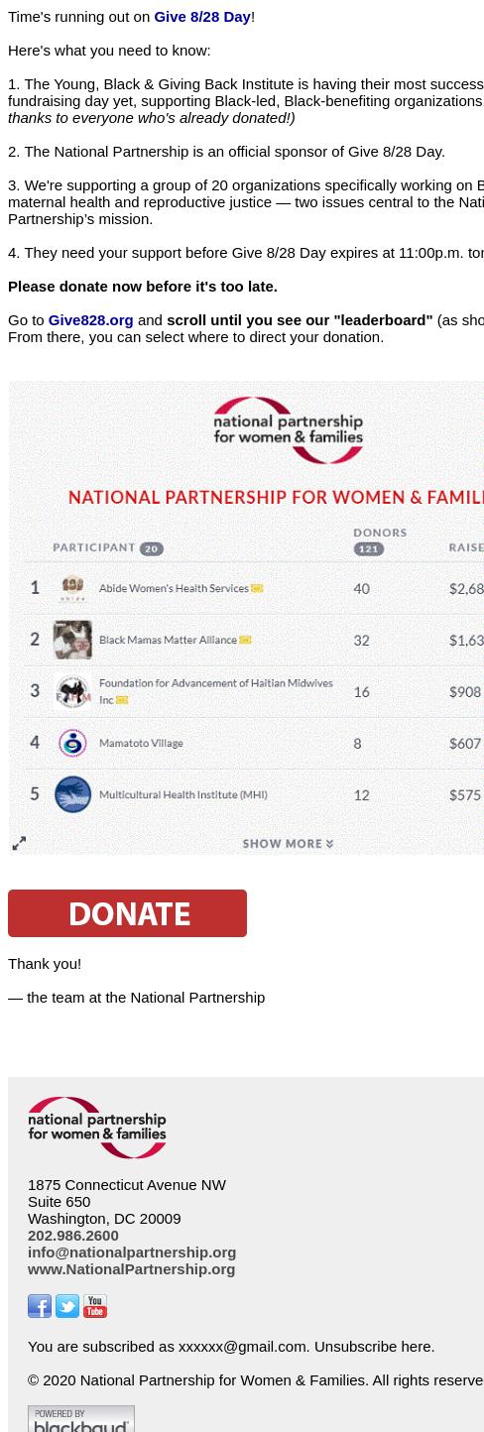This screenshot has width=484, height=1432.
Task: Click Foundation for Advancement of Haitian Midwives logo
Action: coord(72,691)
